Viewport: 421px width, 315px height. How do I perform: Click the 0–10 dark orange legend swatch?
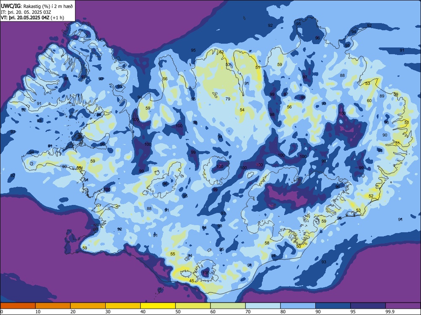[x=18, y=306]
